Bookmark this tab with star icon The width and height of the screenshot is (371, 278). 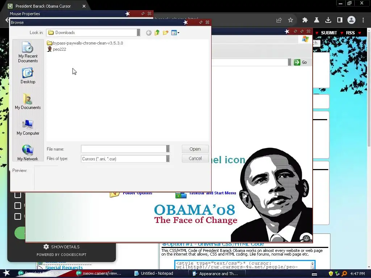(x=291, y=20)
